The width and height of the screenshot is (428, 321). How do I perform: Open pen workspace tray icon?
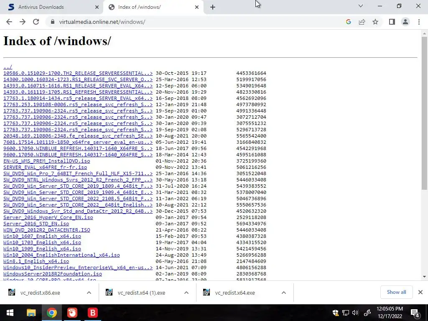pos(367,313)
